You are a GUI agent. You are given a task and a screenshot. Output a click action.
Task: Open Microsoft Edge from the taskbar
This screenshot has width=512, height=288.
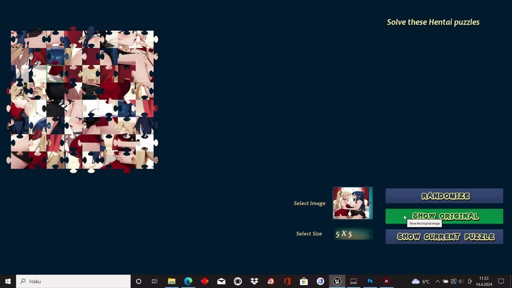pyautogui.click(x=188, y=281)
